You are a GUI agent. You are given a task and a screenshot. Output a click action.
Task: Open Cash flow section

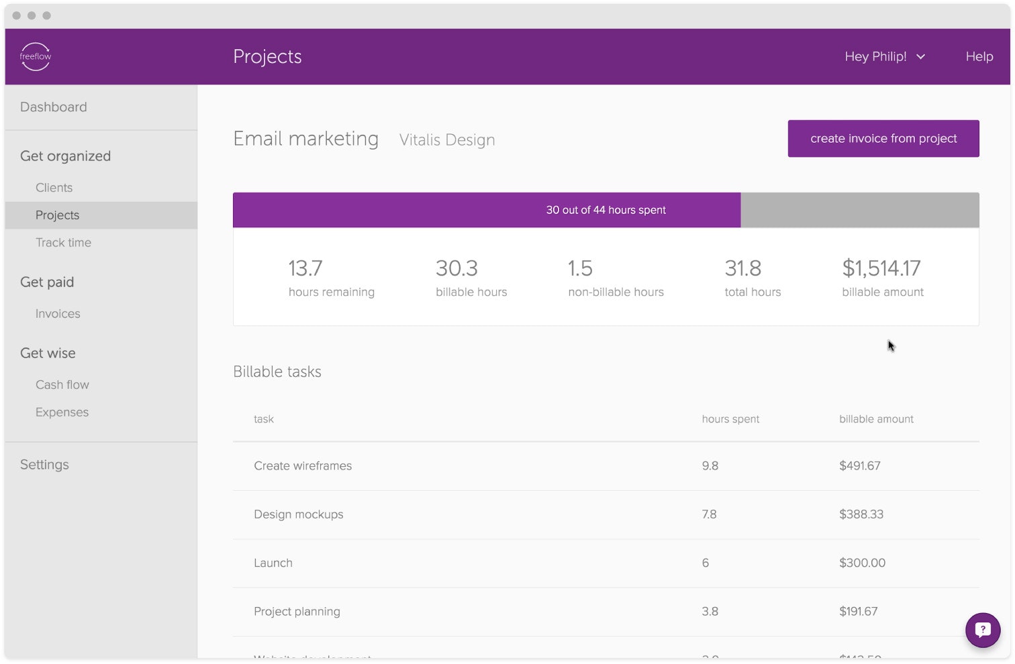click(x=62, y=385)
